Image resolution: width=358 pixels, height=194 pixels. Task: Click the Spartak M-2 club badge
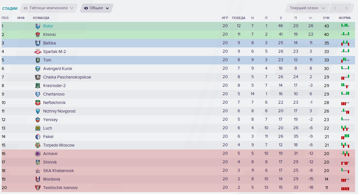38,52
